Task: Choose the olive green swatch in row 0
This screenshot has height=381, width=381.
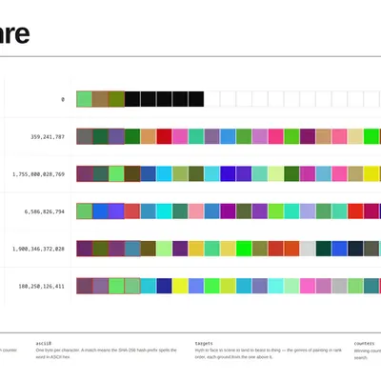Action: point(116,99)
